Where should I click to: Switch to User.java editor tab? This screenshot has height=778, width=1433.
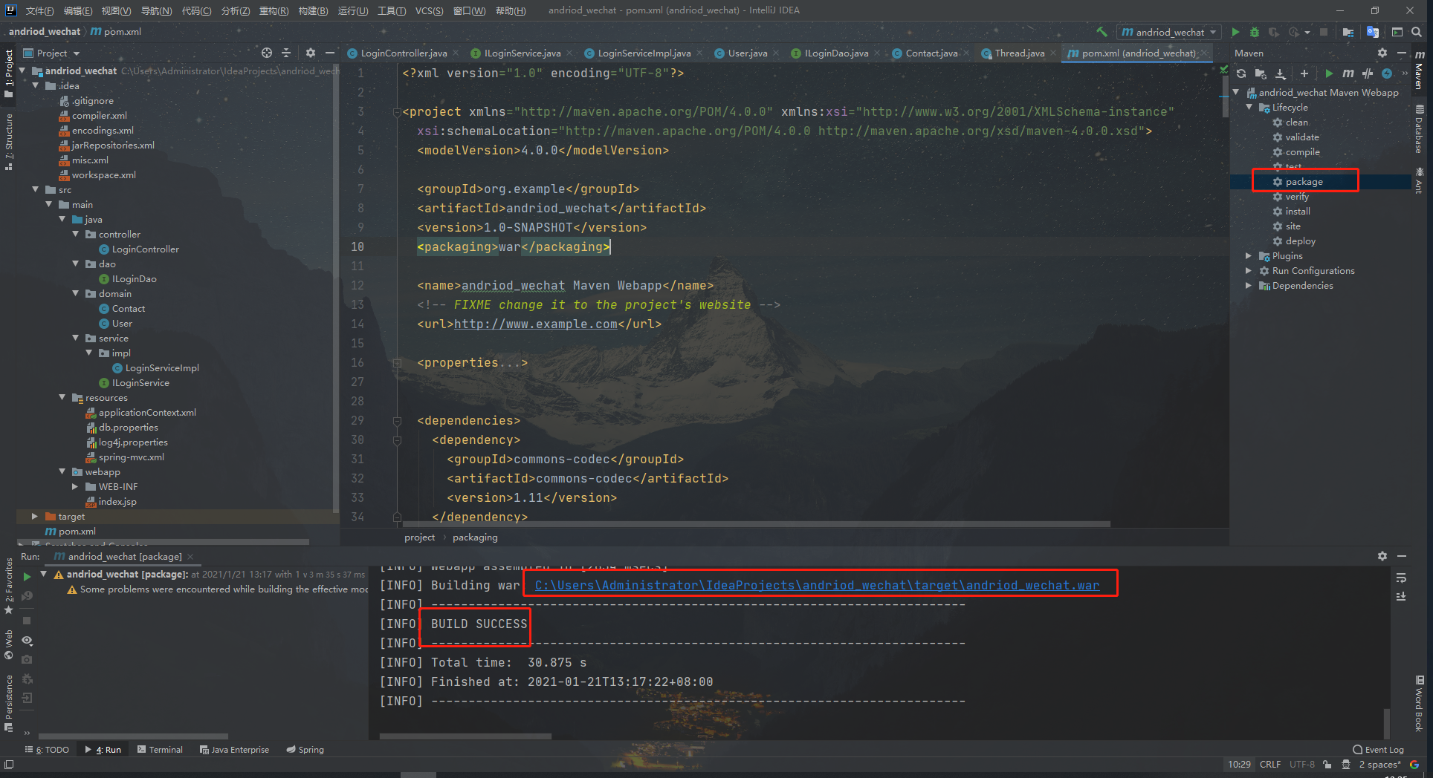pos(747,53)
